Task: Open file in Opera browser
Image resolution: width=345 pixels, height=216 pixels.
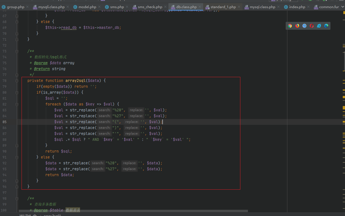Action: (x=312, y=26)
